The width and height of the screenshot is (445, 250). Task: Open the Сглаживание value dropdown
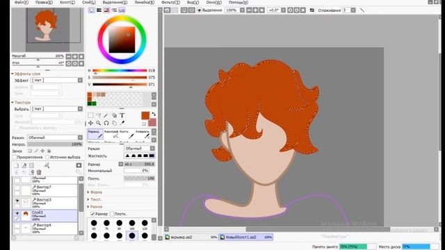pos(353,10)
